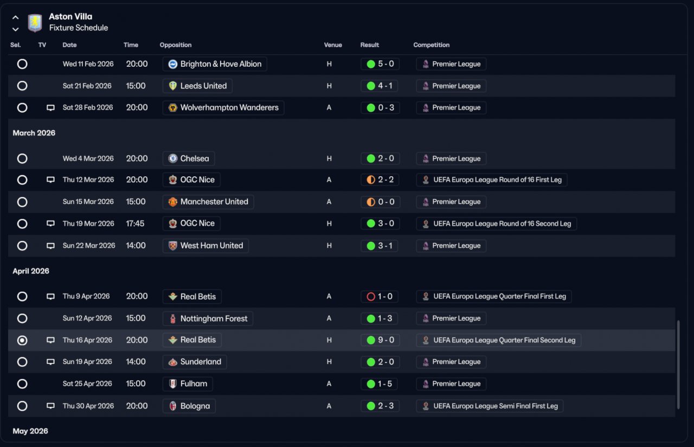Screen dimensions: 694x447
Task: Sort fixtures by the Competition column header
Action: tap(431, 45)
